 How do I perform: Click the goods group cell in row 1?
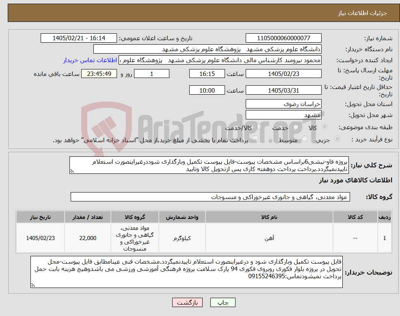coord(135,238)
